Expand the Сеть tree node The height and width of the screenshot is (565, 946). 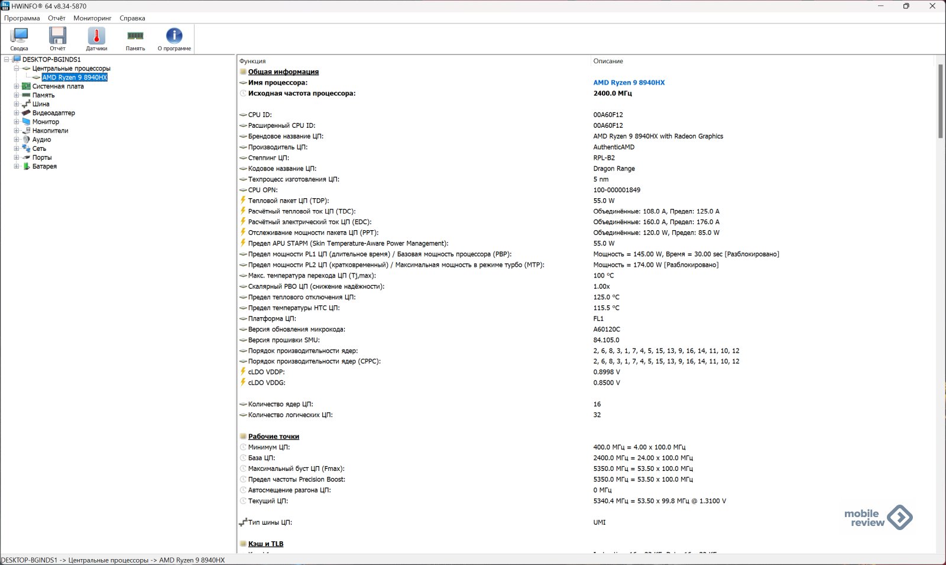coord(17,148)
